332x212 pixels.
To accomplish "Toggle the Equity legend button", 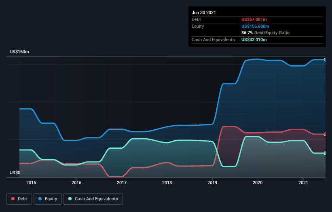I will tap(48, 199).
